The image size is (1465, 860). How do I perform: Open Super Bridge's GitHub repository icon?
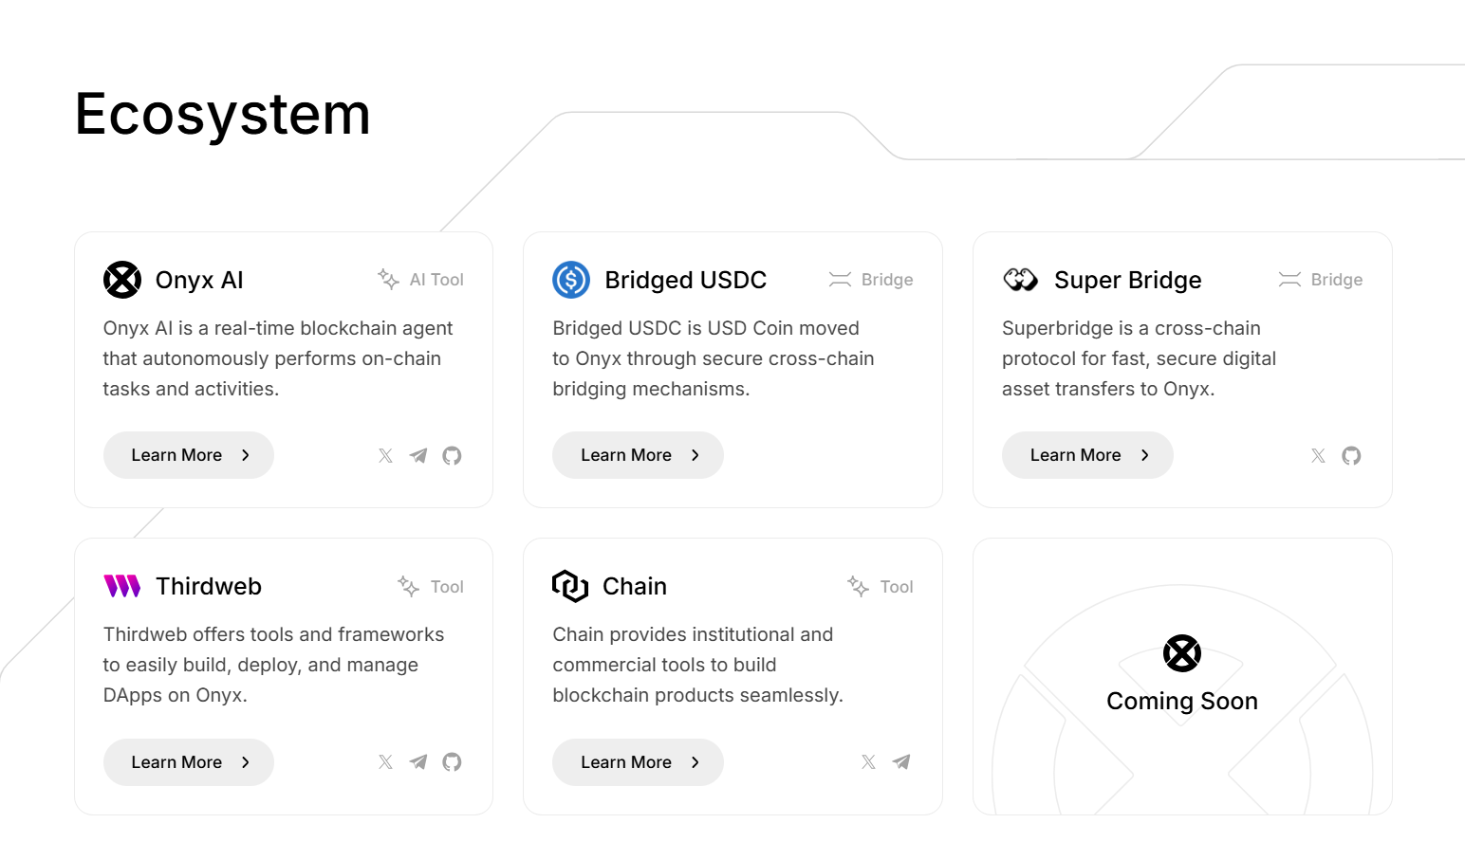coord(1351,456)
